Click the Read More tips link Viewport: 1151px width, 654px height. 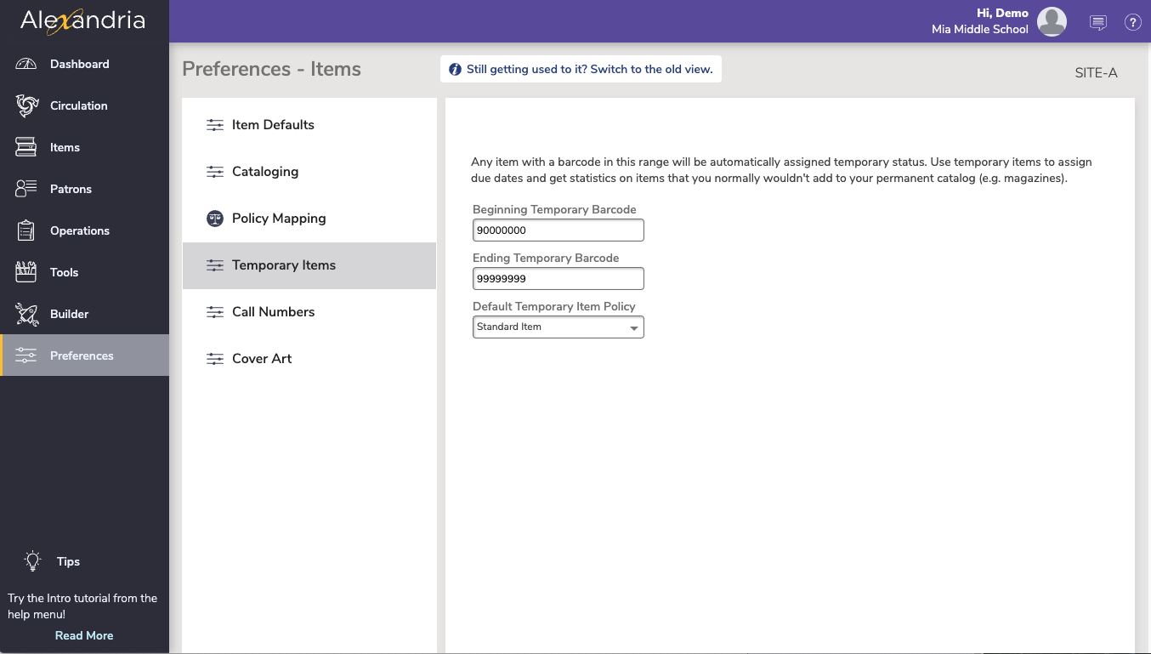pyautogui.click(x=84, y=635)
